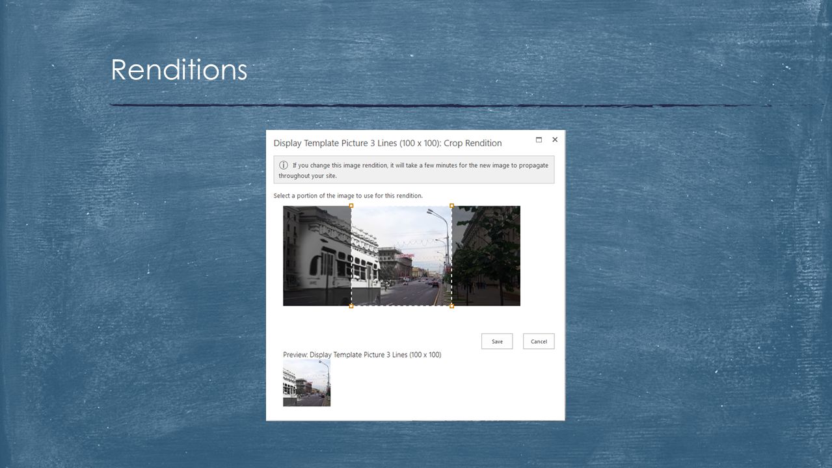
Task: Select the top-right crop handle
Action: click(452, 206)
